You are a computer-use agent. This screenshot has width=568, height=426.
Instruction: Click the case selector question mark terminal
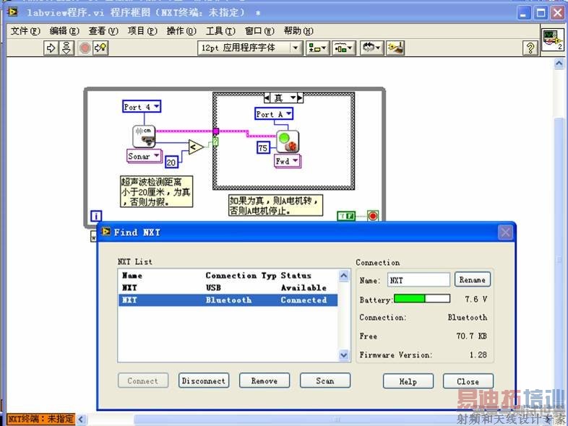[x=215, y=142]
